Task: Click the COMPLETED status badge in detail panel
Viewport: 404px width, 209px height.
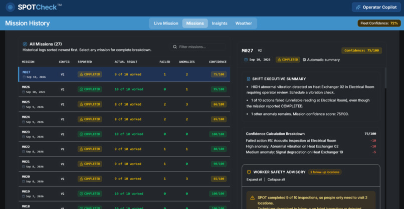Action: 288,59
